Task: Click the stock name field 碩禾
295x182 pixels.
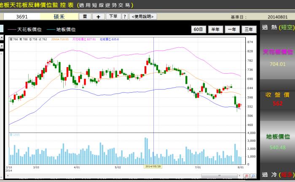Action: tap(59, 17)
